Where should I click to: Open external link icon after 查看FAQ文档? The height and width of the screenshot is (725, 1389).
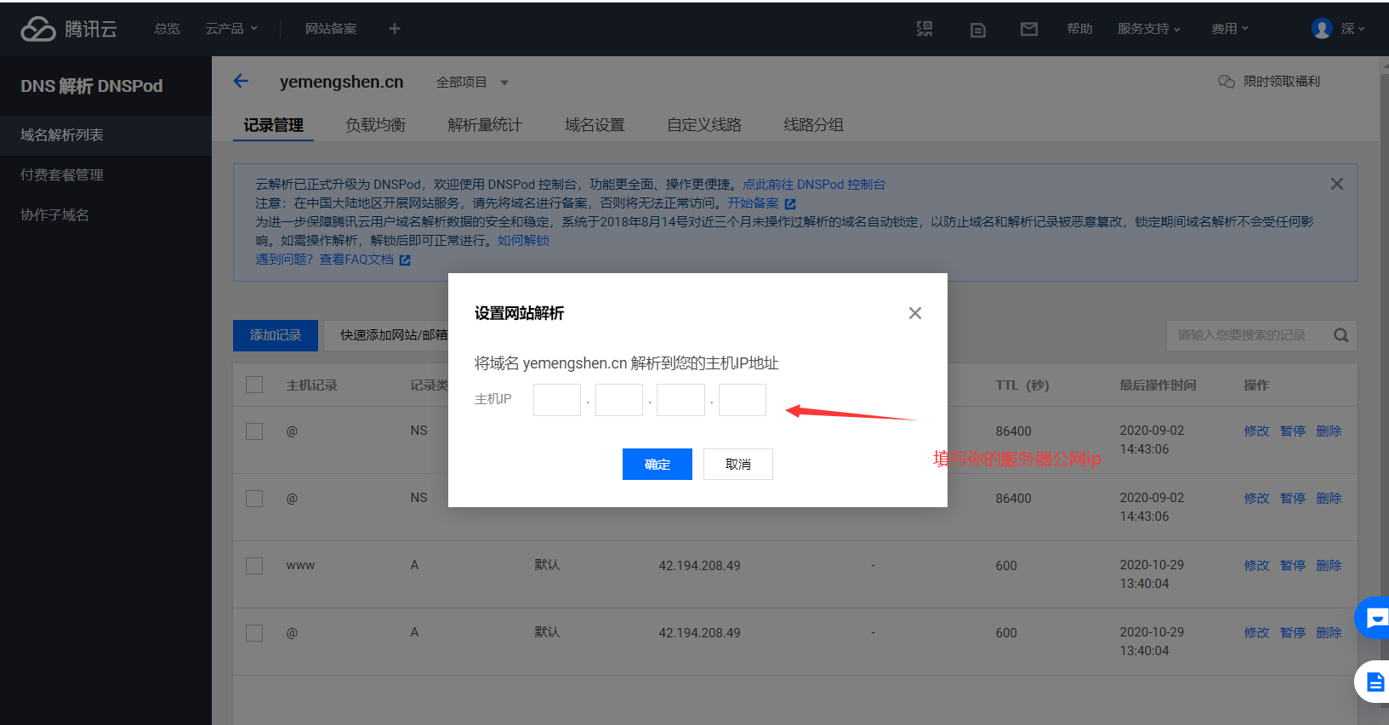point(405,260)
